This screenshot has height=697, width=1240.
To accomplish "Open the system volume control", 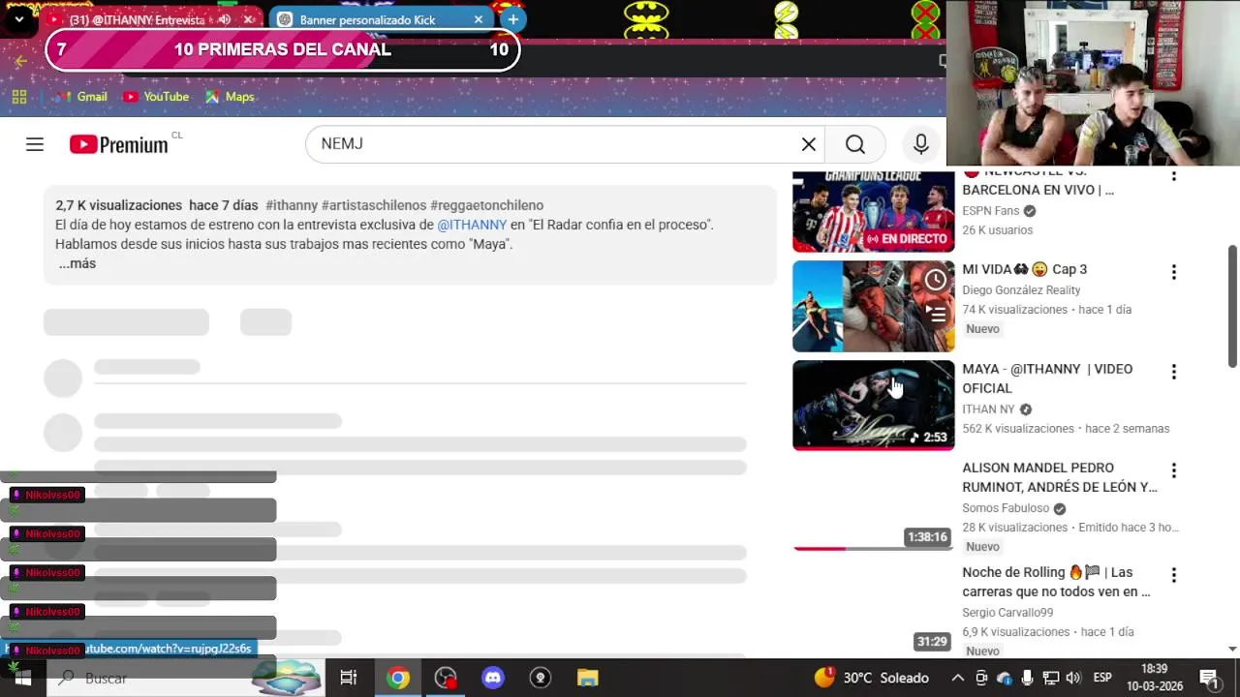I will pyautogui.click(x=1073, y=679).
